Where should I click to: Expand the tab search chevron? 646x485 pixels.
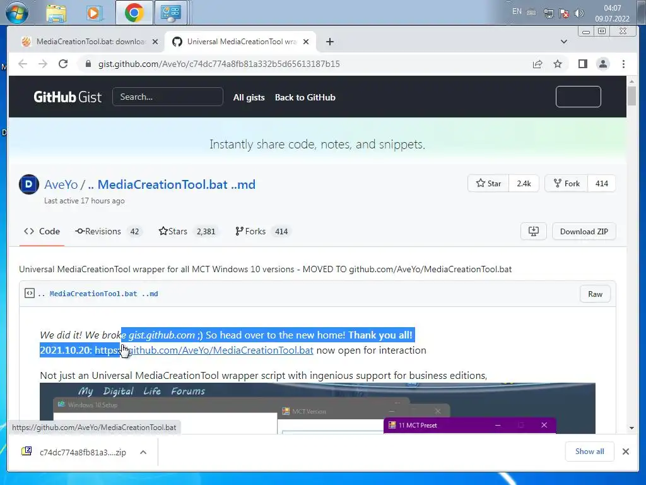tap(564, 42)
